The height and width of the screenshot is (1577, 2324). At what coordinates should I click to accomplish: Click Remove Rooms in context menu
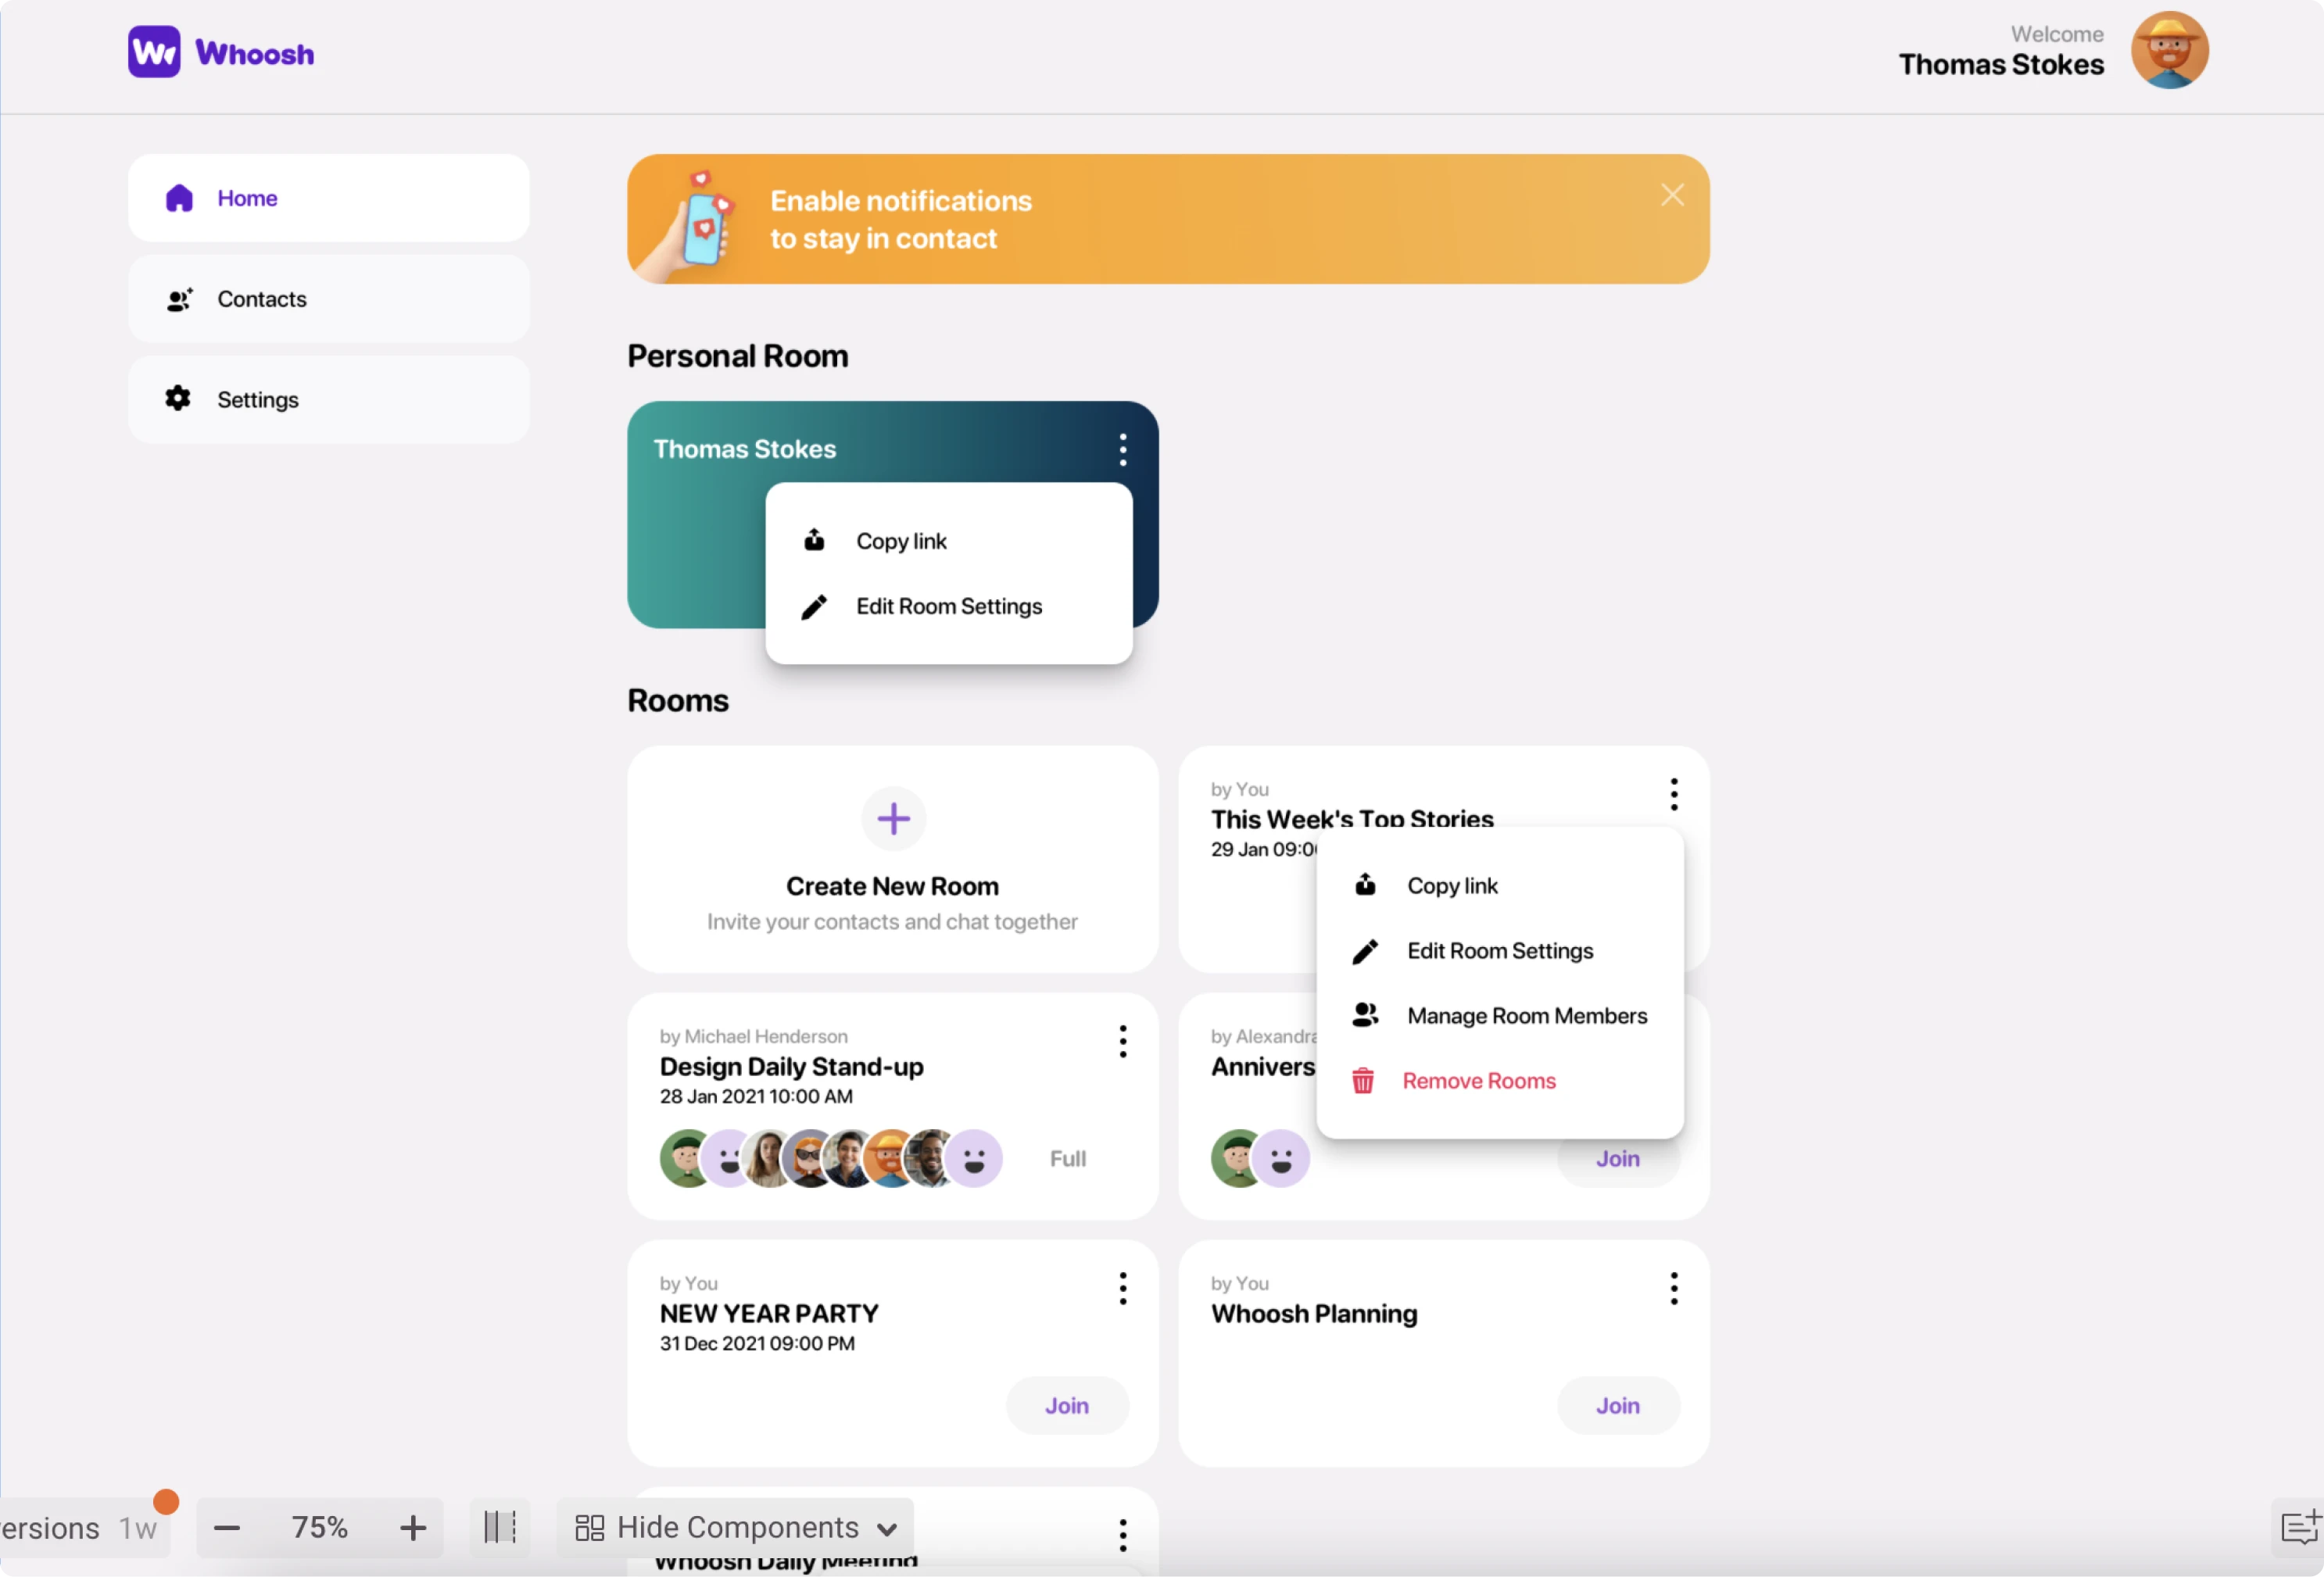point(1478,1081)
